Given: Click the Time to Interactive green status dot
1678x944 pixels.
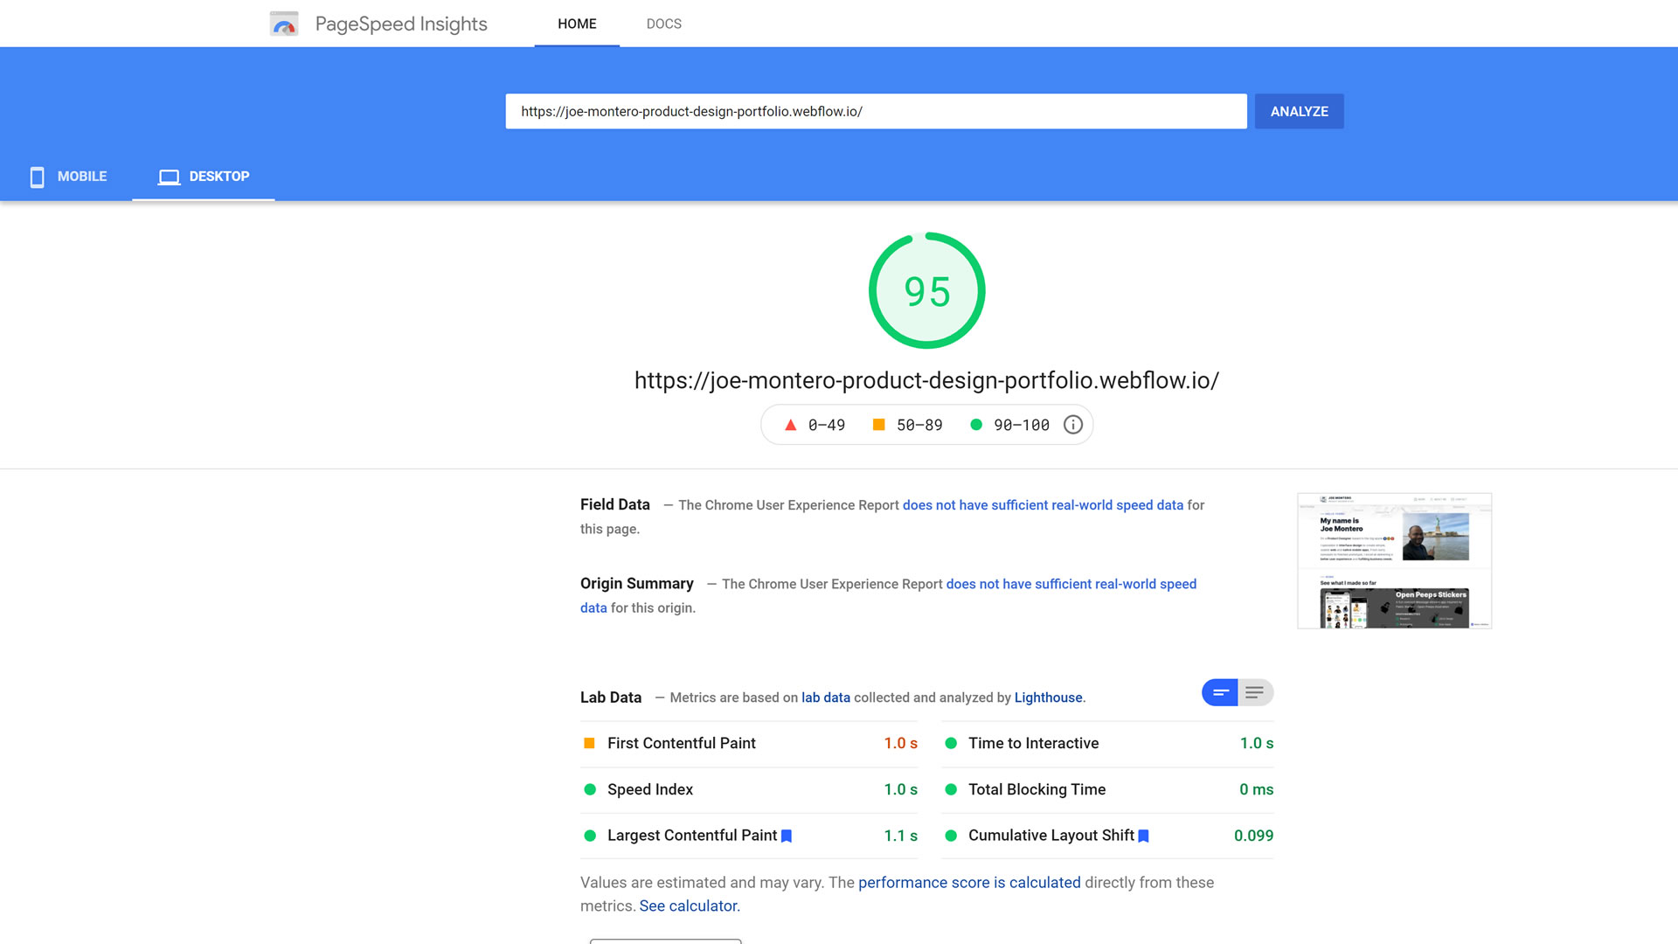Looking at the screenshot, I should (x=951, y=743).
